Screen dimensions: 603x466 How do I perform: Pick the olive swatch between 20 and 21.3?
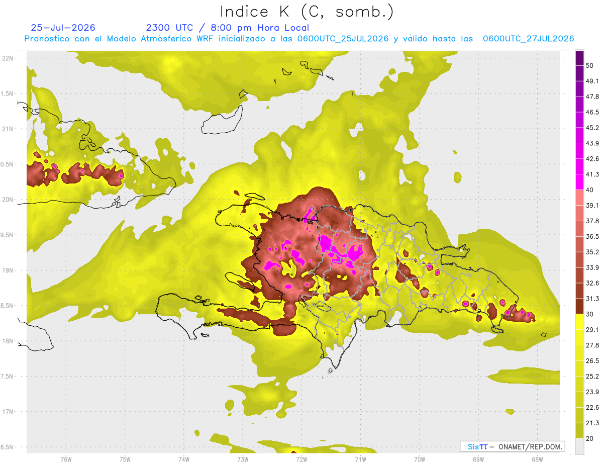click(580, 430)
